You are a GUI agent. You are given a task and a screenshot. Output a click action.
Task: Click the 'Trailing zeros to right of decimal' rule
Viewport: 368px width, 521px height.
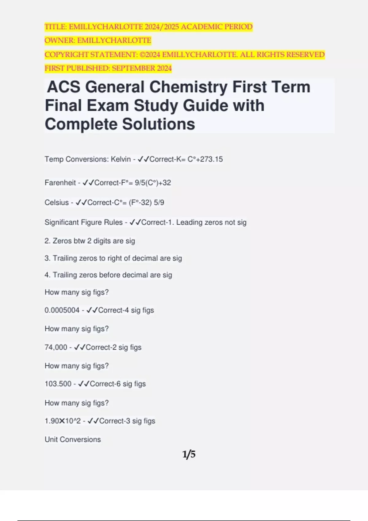pyautogui.click(x=113, y=258)
